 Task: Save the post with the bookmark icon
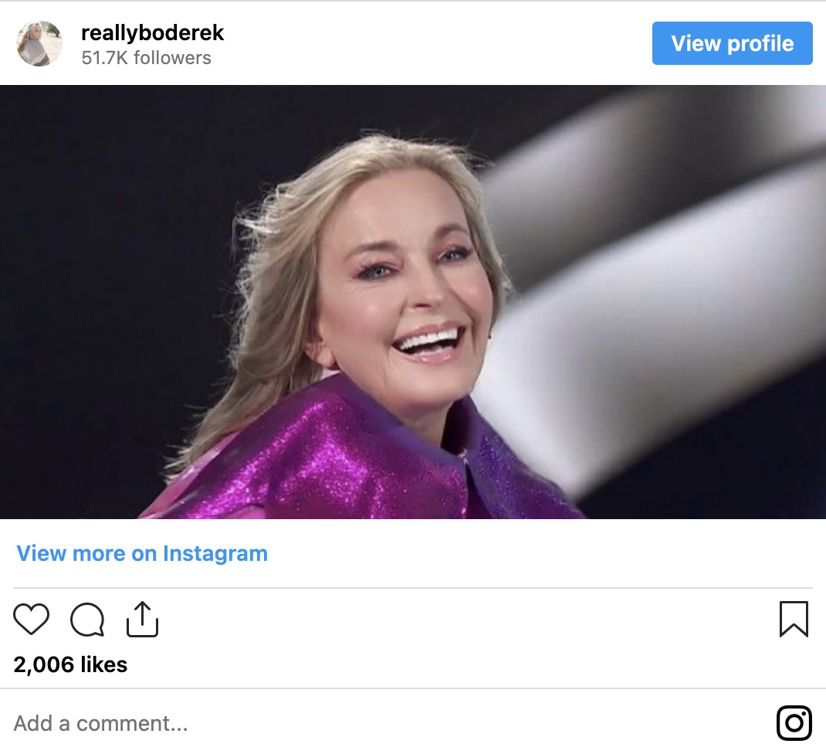click(794, 619)
